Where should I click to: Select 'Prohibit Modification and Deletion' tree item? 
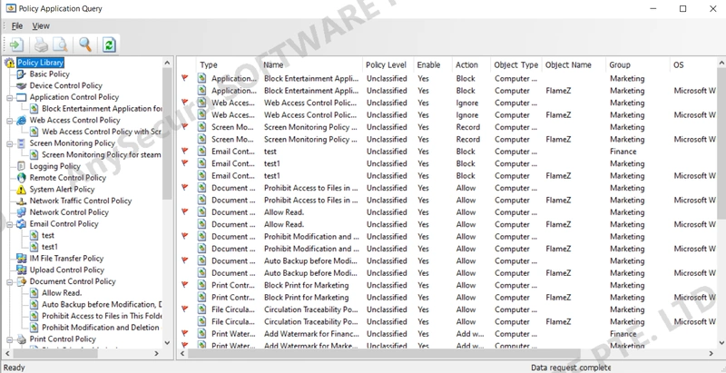[x=101, y=328]
